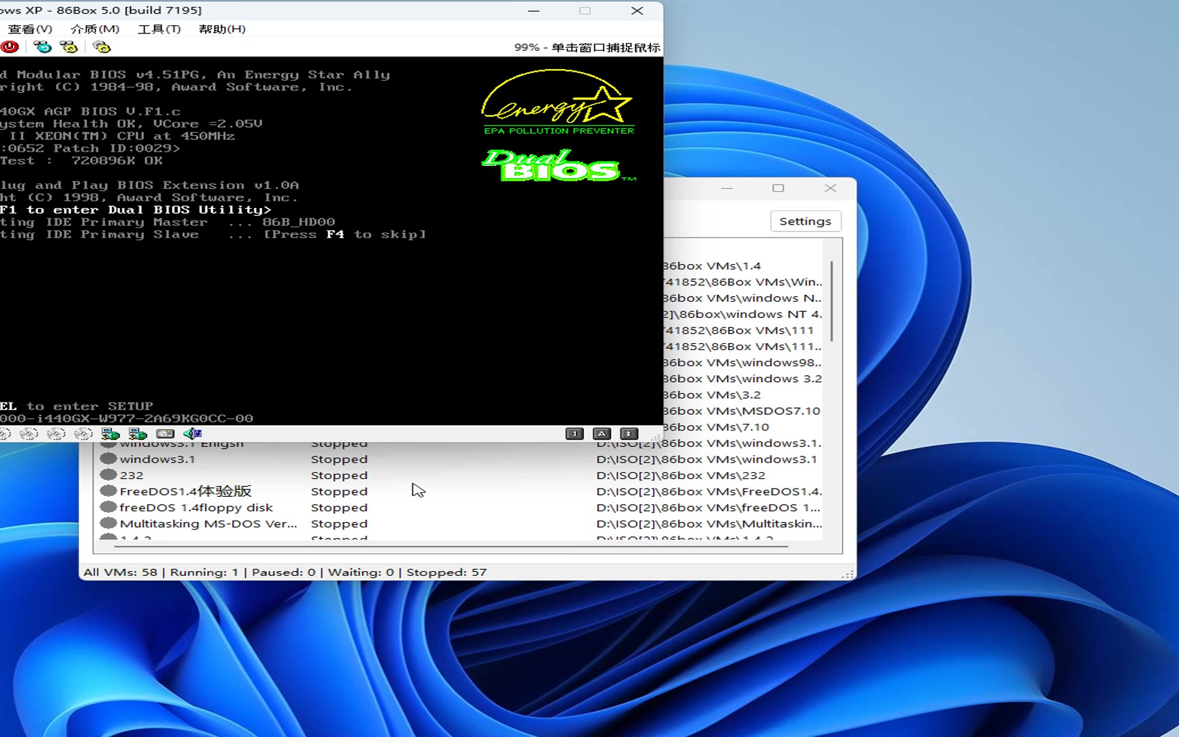Viewport: 1179px width, 737px height.
Task: Click status circle of windows3.1 VM
Action: click(108, 459)
